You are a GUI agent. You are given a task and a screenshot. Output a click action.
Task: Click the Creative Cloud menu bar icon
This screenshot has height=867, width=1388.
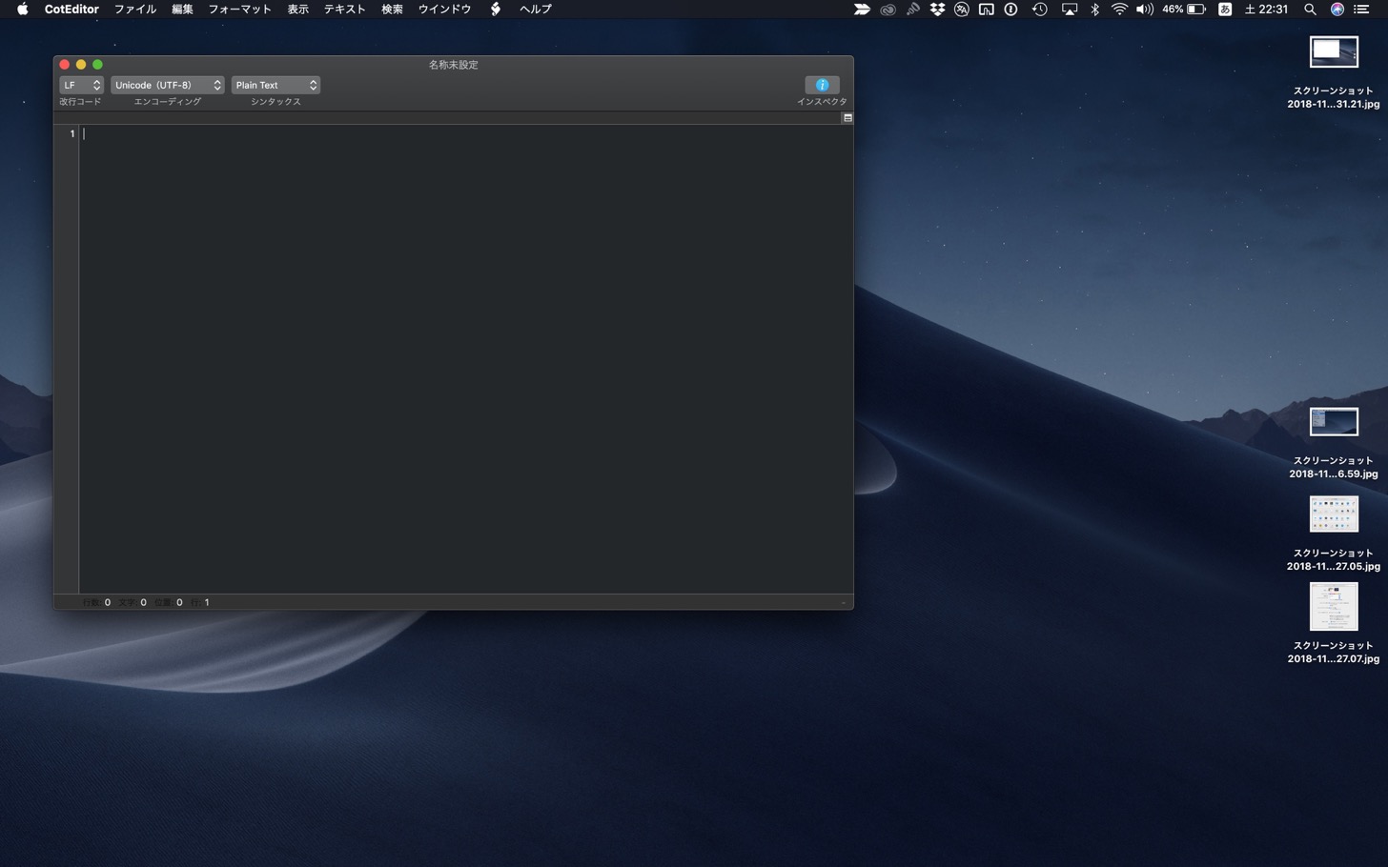click(x=888, y=9)
